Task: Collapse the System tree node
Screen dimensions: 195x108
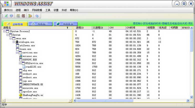Action: click(x=7, y=35)
